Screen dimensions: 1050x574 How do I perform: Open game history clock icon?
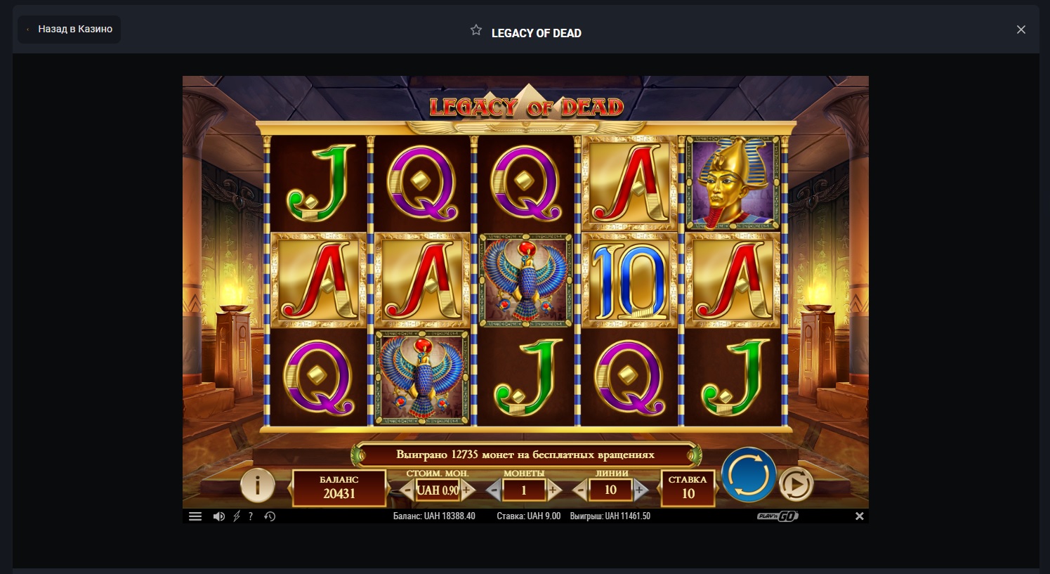click(x=270, y=516)
